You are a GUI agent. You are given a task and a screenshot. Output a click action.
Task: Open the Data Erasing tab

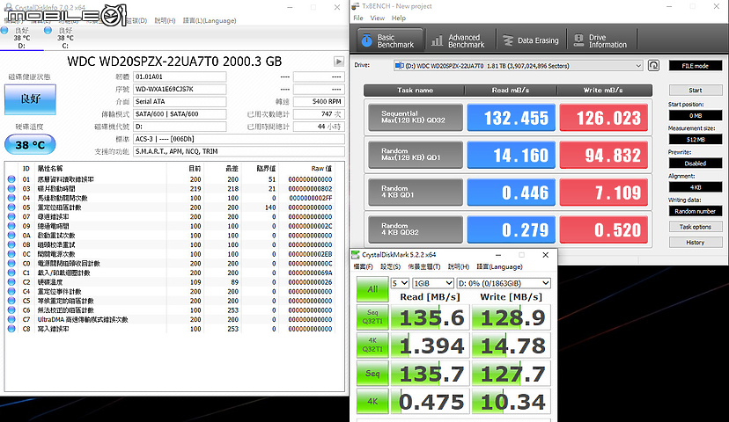click(x=532, y=40)
